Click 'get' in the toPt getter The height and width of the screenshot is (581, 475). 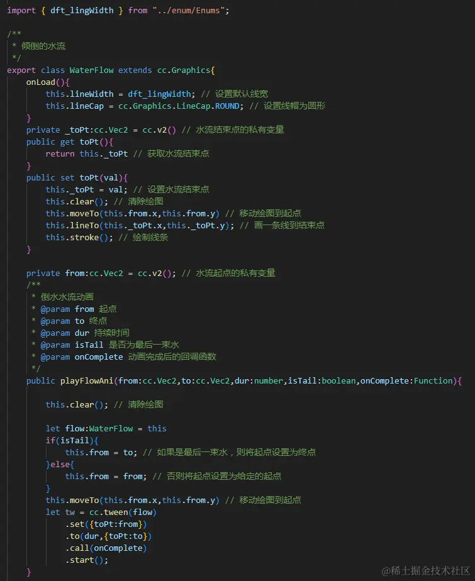67,142
